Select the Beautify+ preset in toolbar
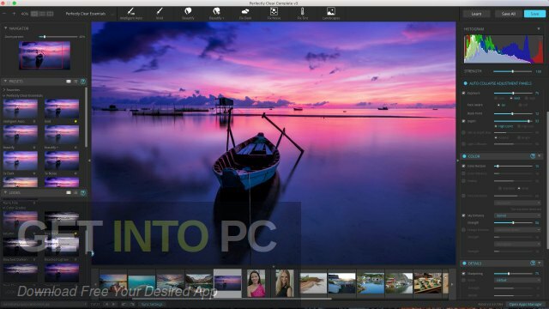The width and height of the screenshot is (549, 309). click(216, 14)
